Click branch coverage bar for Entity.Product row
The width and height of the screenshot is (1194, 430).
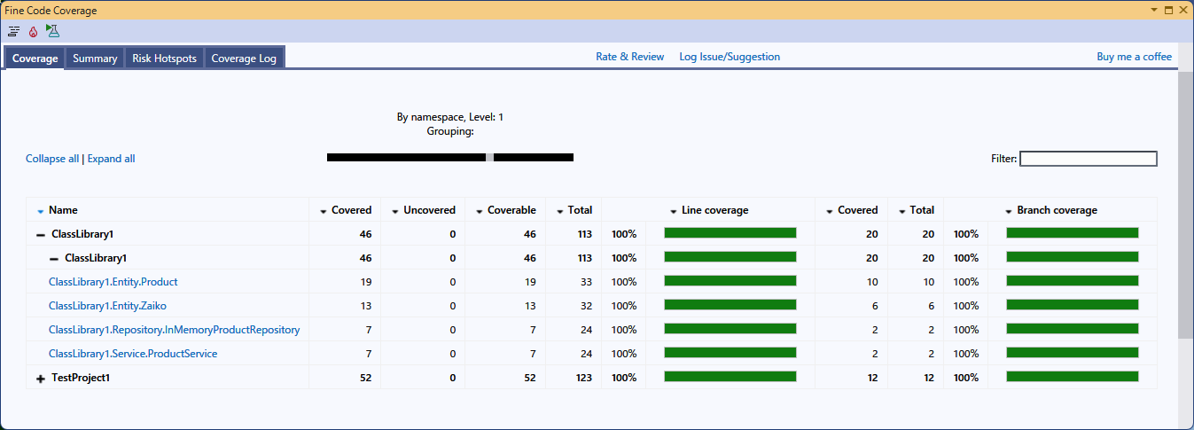point(1072,281)
